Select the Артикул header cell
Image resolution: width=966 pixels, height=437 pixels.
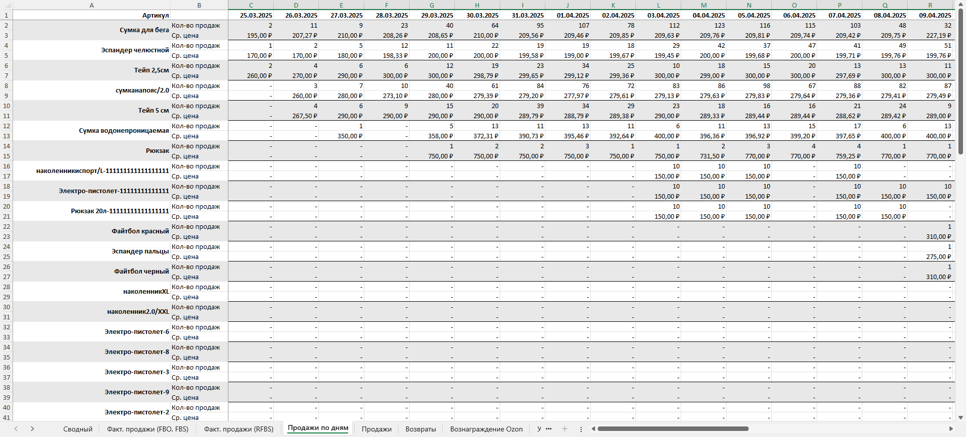coord(91,15)
